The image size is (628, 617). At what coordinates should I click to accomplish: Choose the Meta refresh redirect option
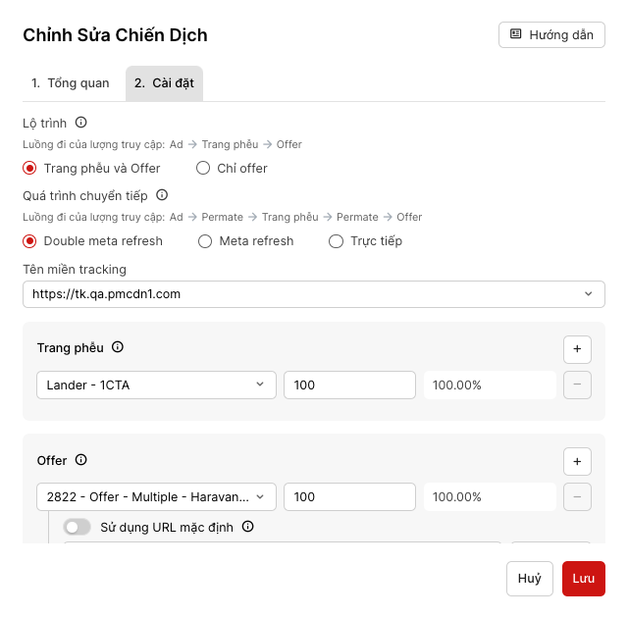pyautogui.click(x=205, y=240)
